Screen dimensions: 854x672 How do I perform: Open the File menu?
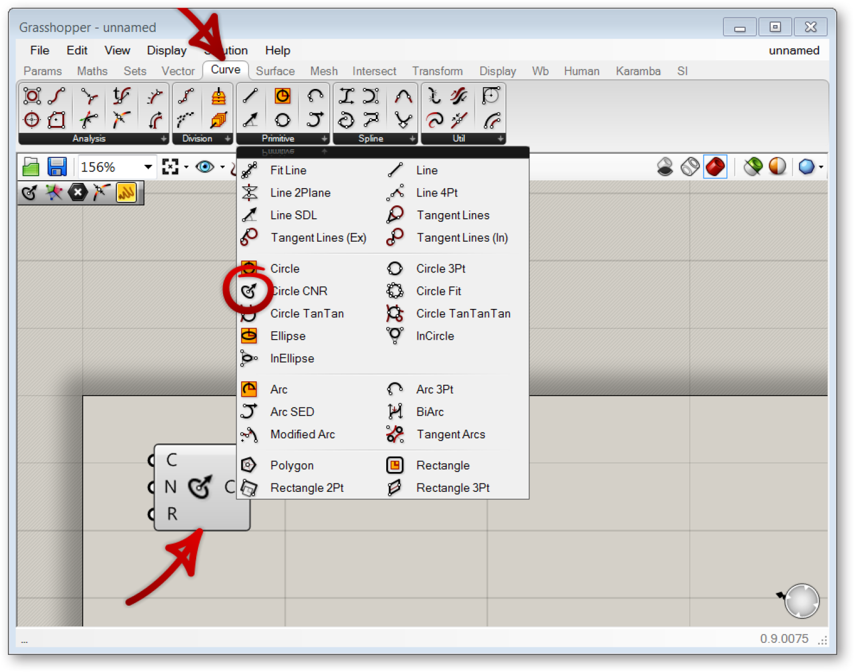pyautogui.click(x=39, y=50)
